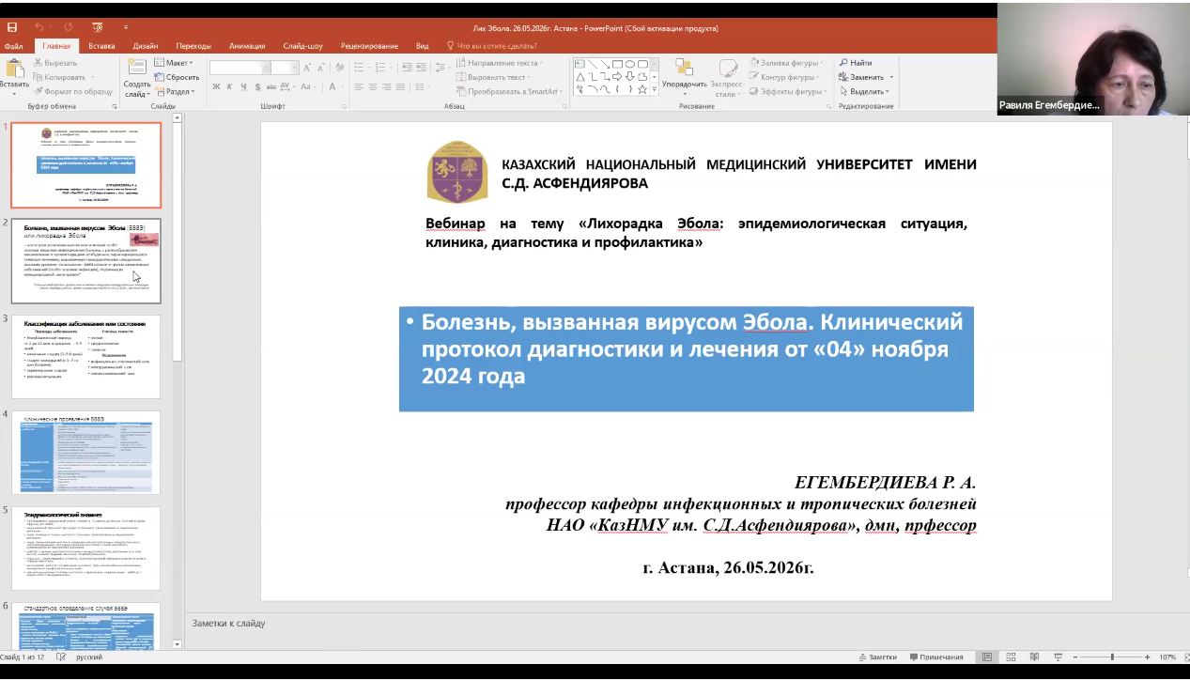1190x680 pixels.
Task: Select the slide 3 thumbnail Классификация
Action: pos(85,356)
